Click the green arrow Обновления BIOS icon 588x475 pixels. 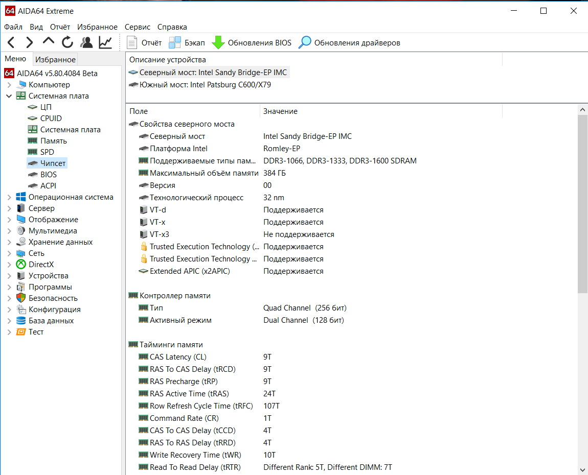pyautogui.click(x=218, y=43)
